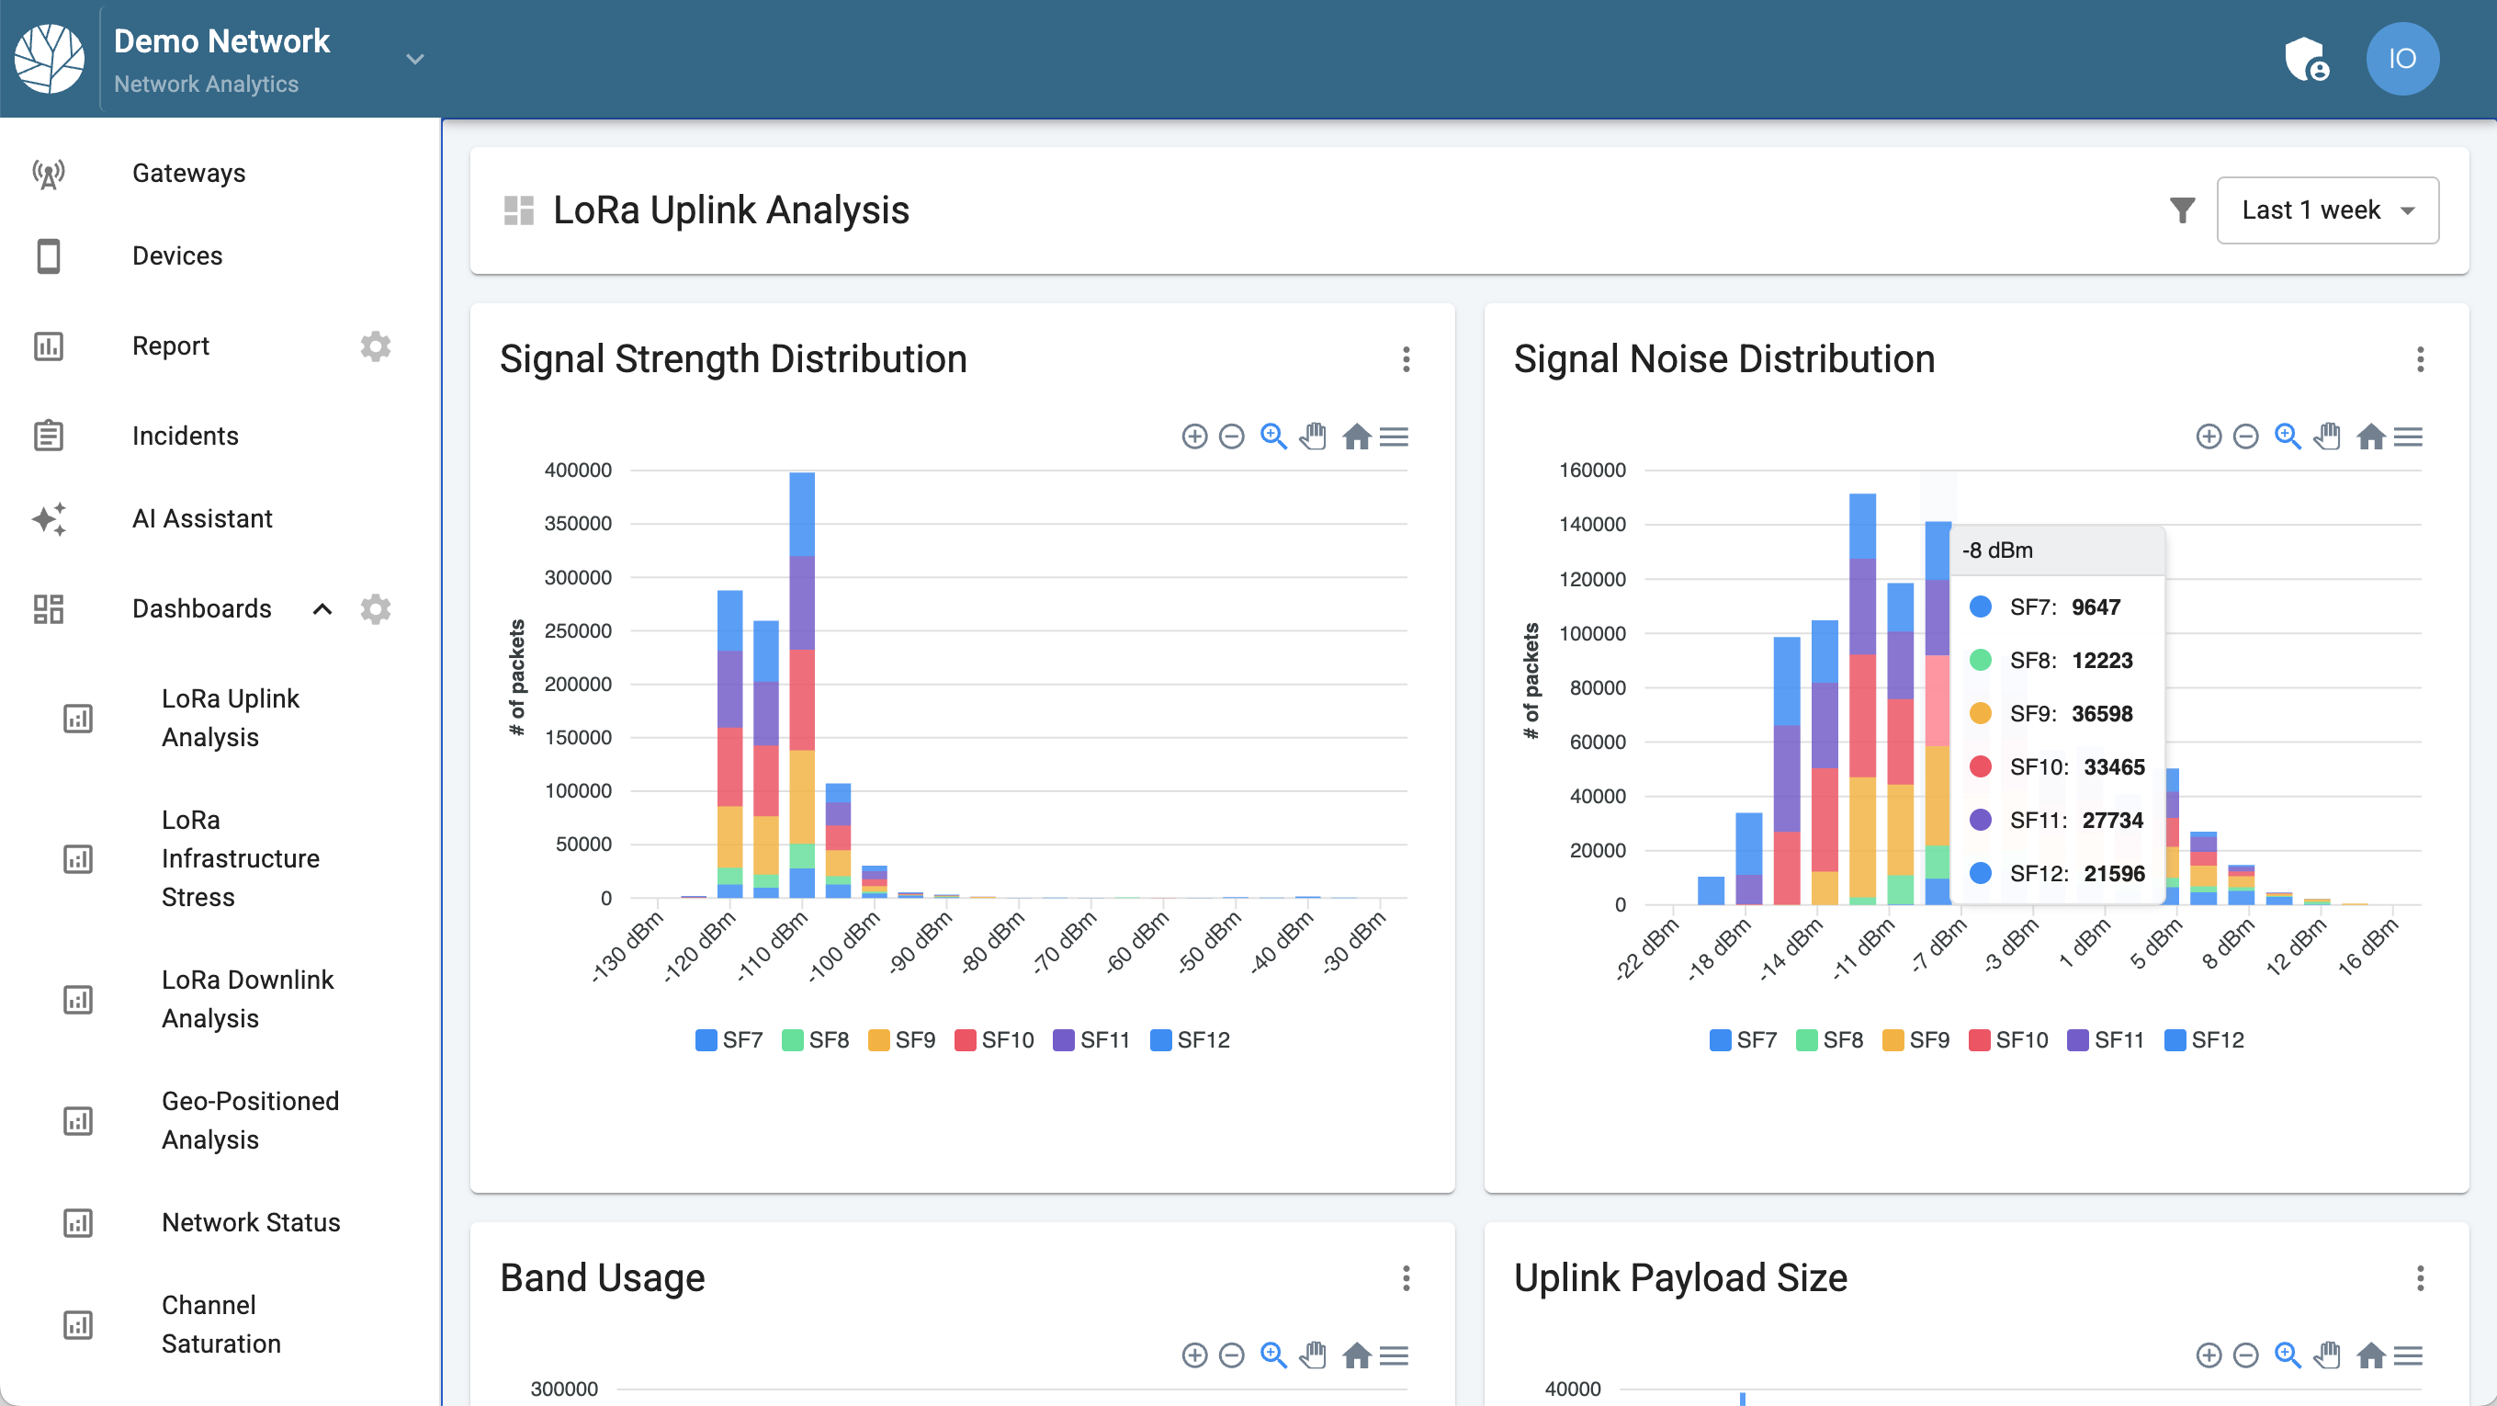Open the Gateways menu item
The image size is (2497, 1406).
(188, 173)
